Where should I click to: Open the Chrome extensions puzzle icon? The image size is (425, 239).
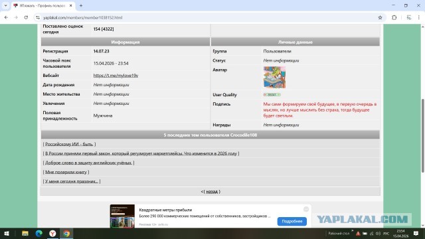394,18
